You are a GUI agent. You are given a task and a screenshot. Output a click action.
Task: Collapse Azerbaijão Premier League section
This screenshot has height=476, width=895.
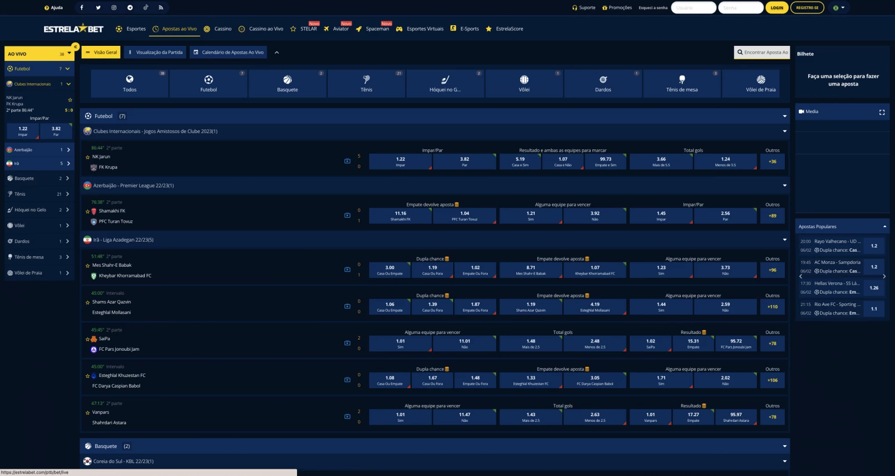click(x=785, y=186)
